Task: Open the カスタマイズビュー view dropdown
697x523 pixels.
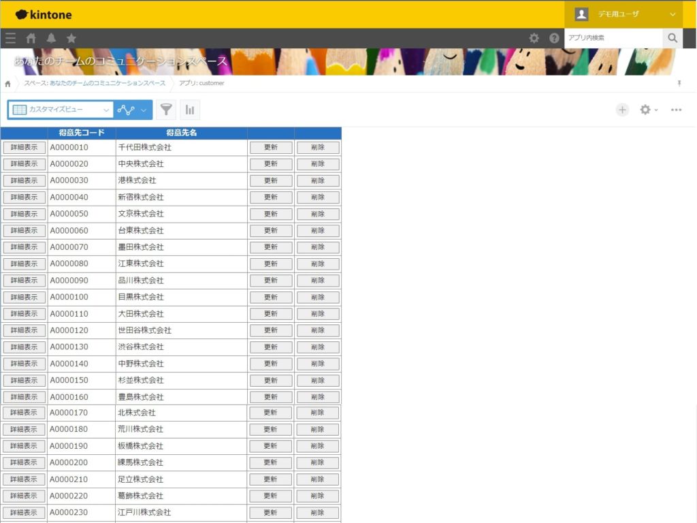Action: click(x=61, y=110)
